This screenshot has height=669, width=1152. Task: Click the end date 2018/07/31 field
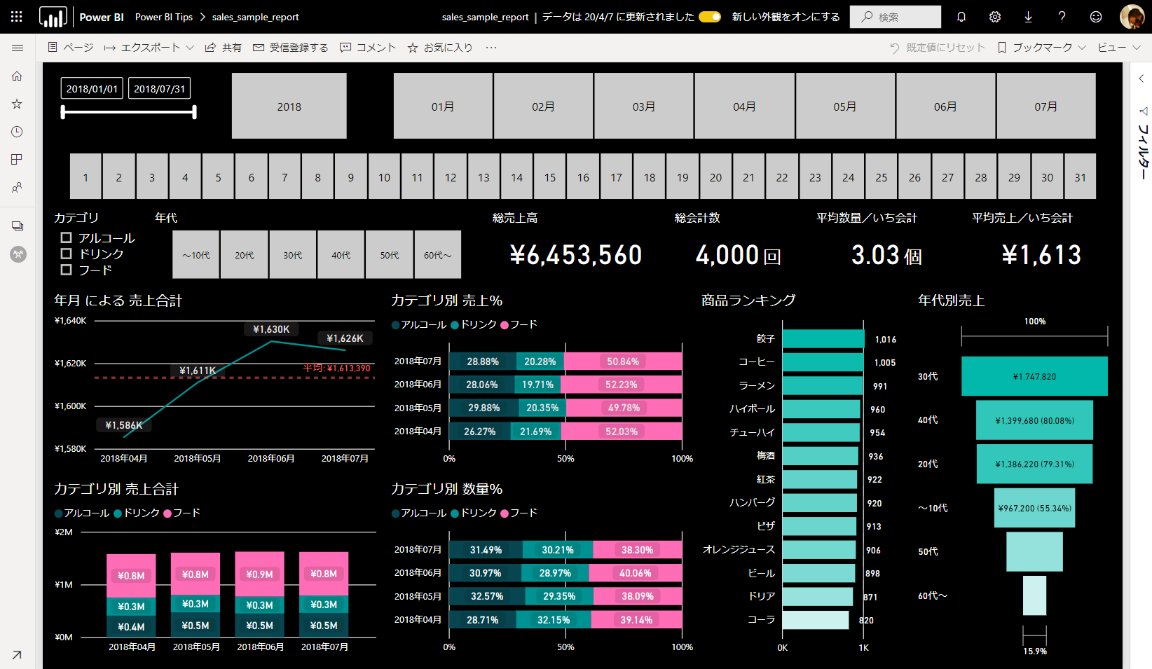point(160,89)
